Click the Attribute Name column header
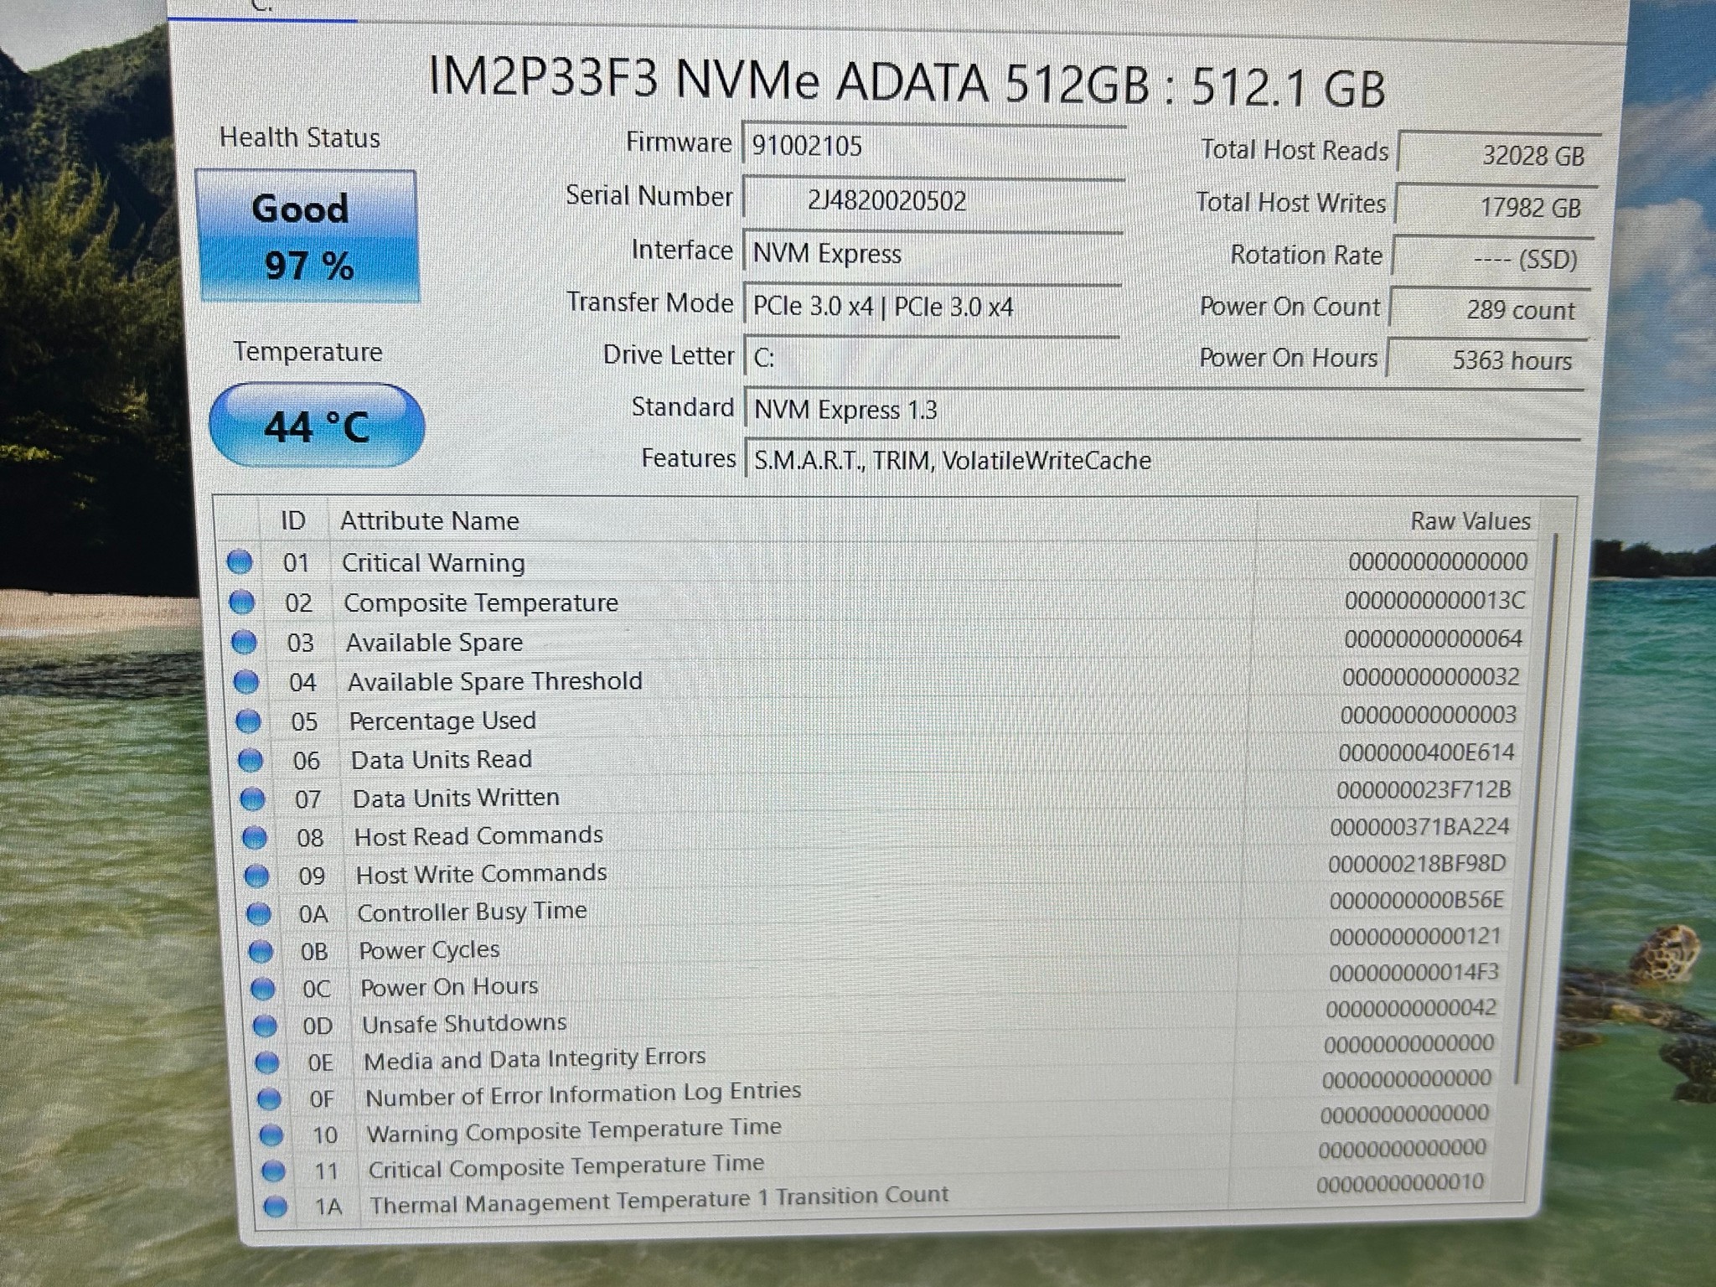 pyautogui.click(x=430, y=521)
